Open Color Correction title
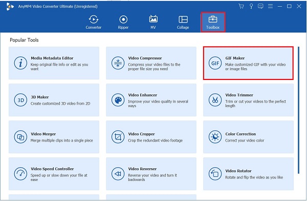The image size is (307, 201). tap(240, 134)
